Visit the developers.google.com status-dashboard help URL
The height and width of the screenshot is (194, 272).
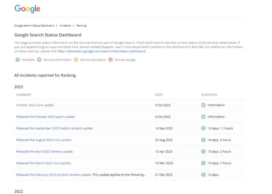(x=101, y=51)
